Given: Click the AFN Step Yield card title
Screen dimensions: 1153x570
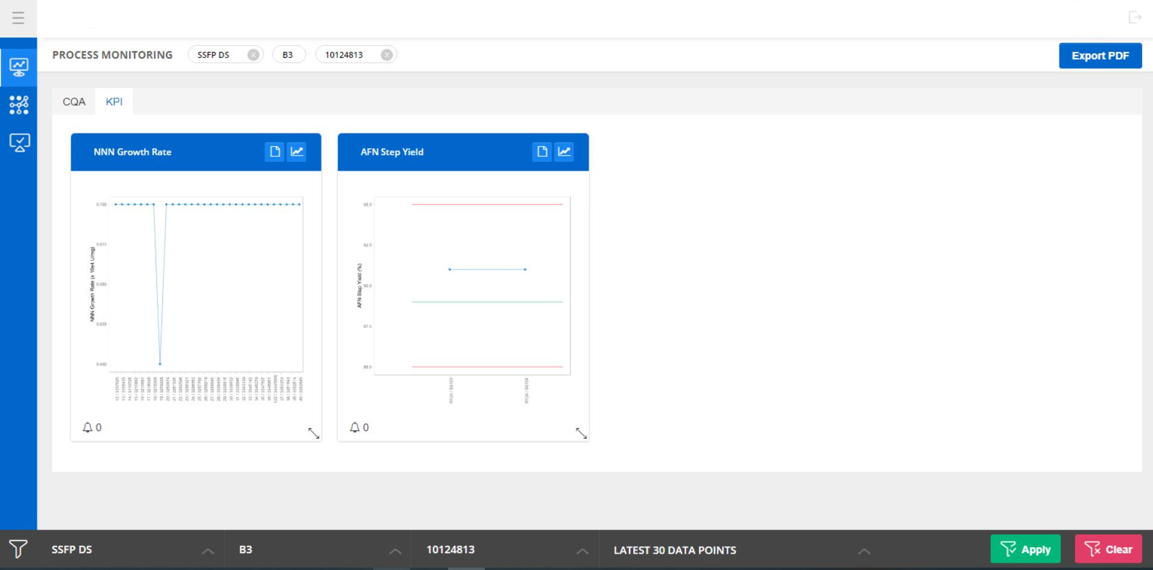Looking at the screenshot, I should [392, 152].
